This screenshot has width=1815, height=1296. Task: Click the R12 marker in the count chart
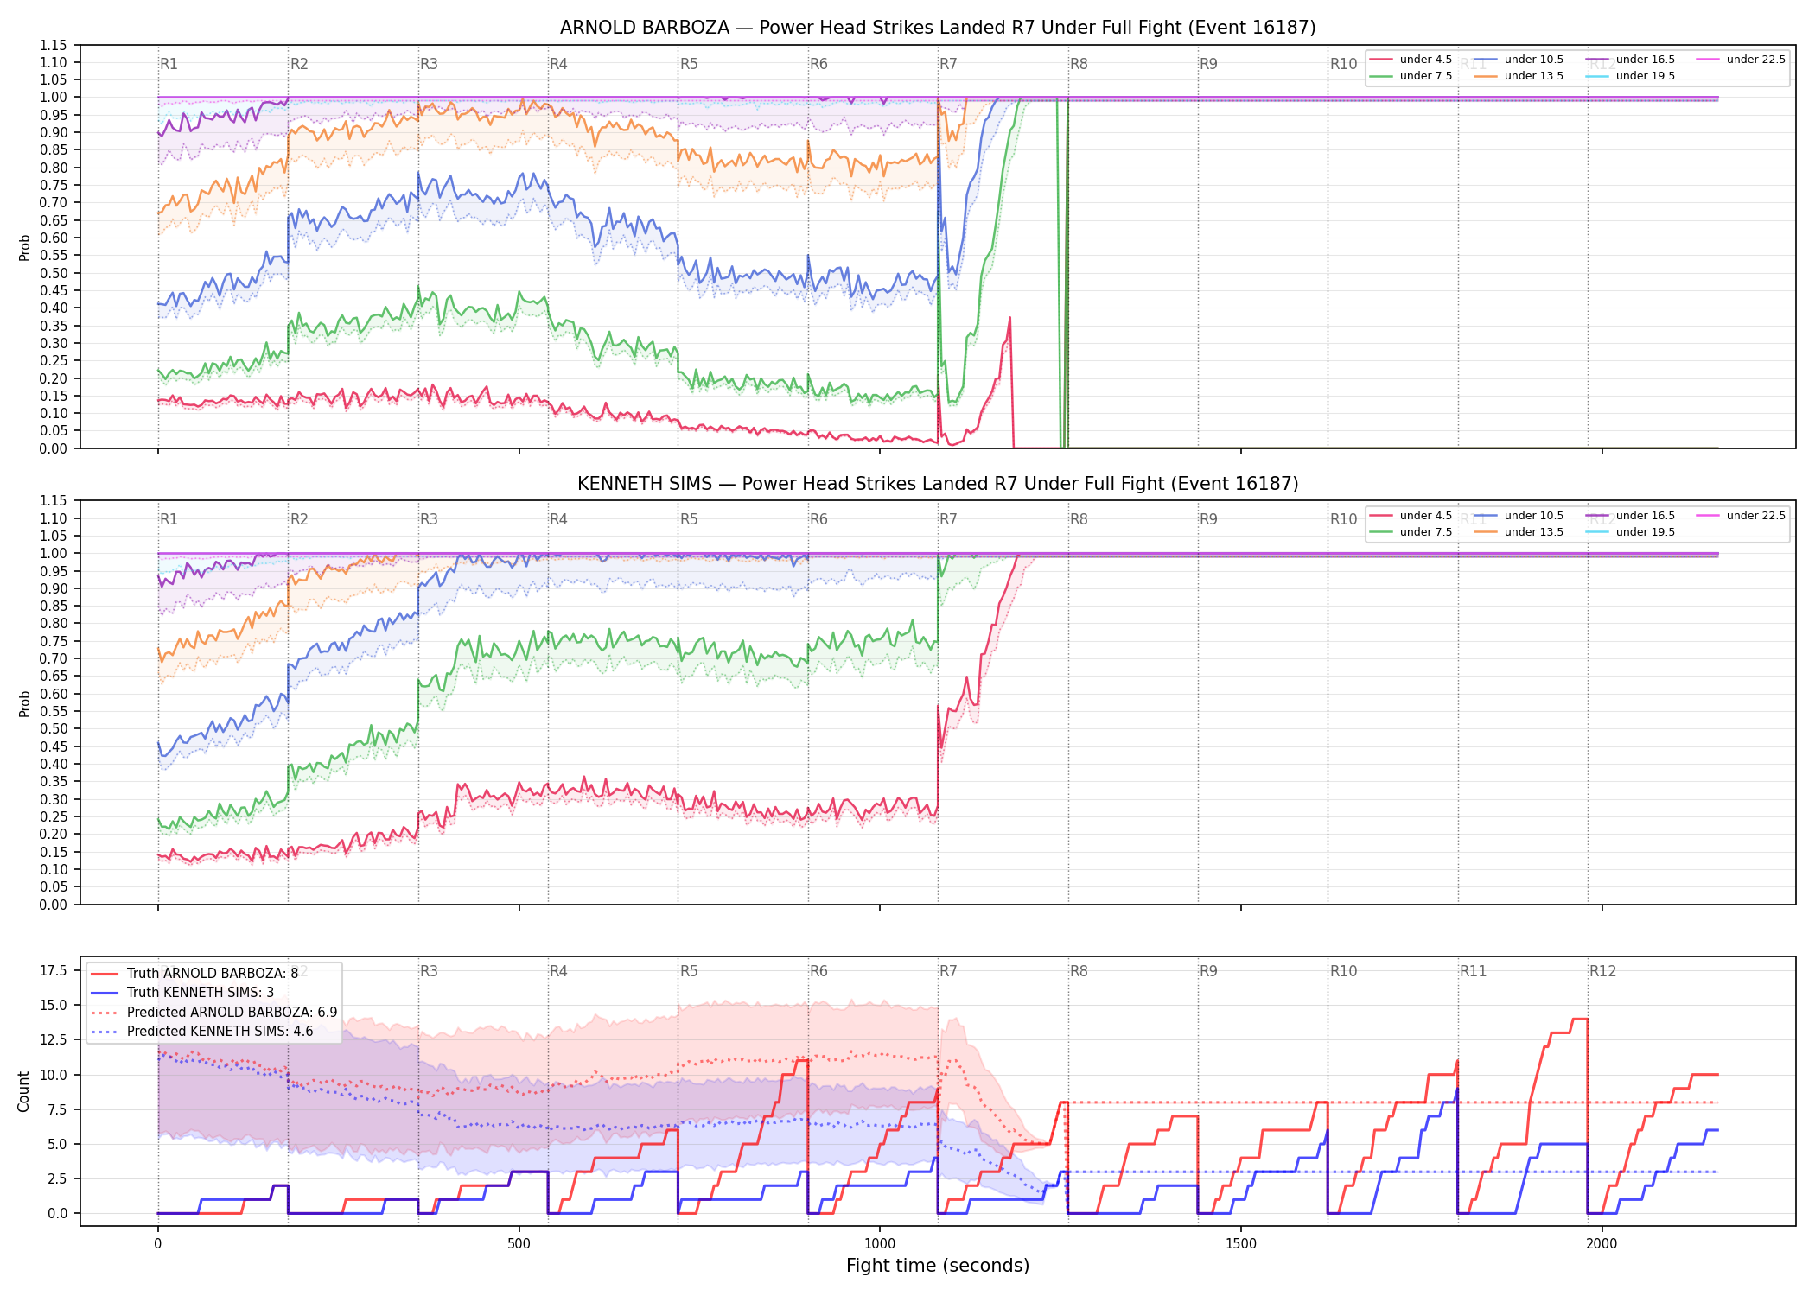(1602, 971)
